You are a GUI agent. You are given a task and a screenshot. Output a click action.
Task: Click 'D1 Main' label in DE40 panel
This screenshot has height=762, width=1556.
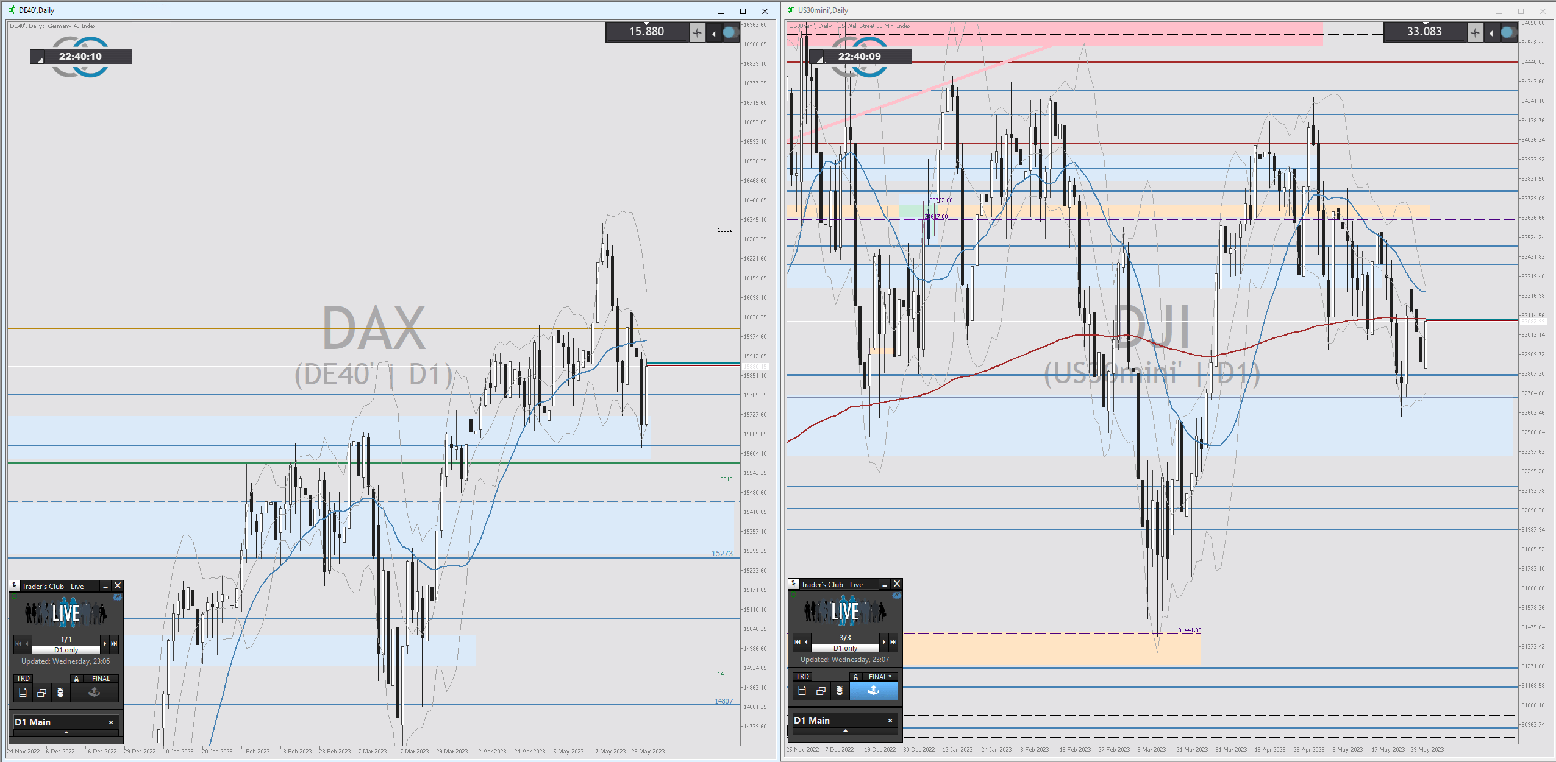[x=32, y=722]
